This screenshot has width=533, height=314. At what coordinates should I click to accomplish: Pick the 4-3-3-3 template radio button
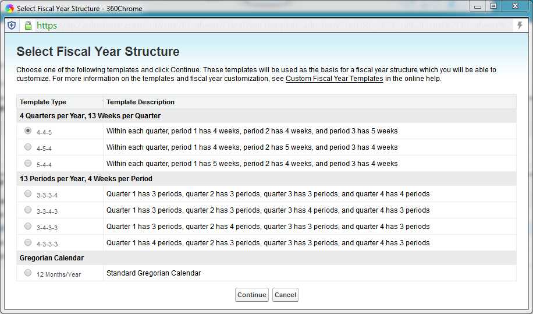[28, 242]
